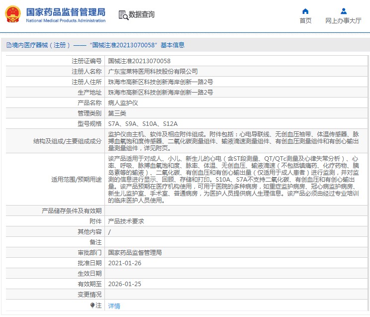Click the 结构及组成/主要组成成分 label
Screen dimensions: 370x317
[x=68, y=141]
